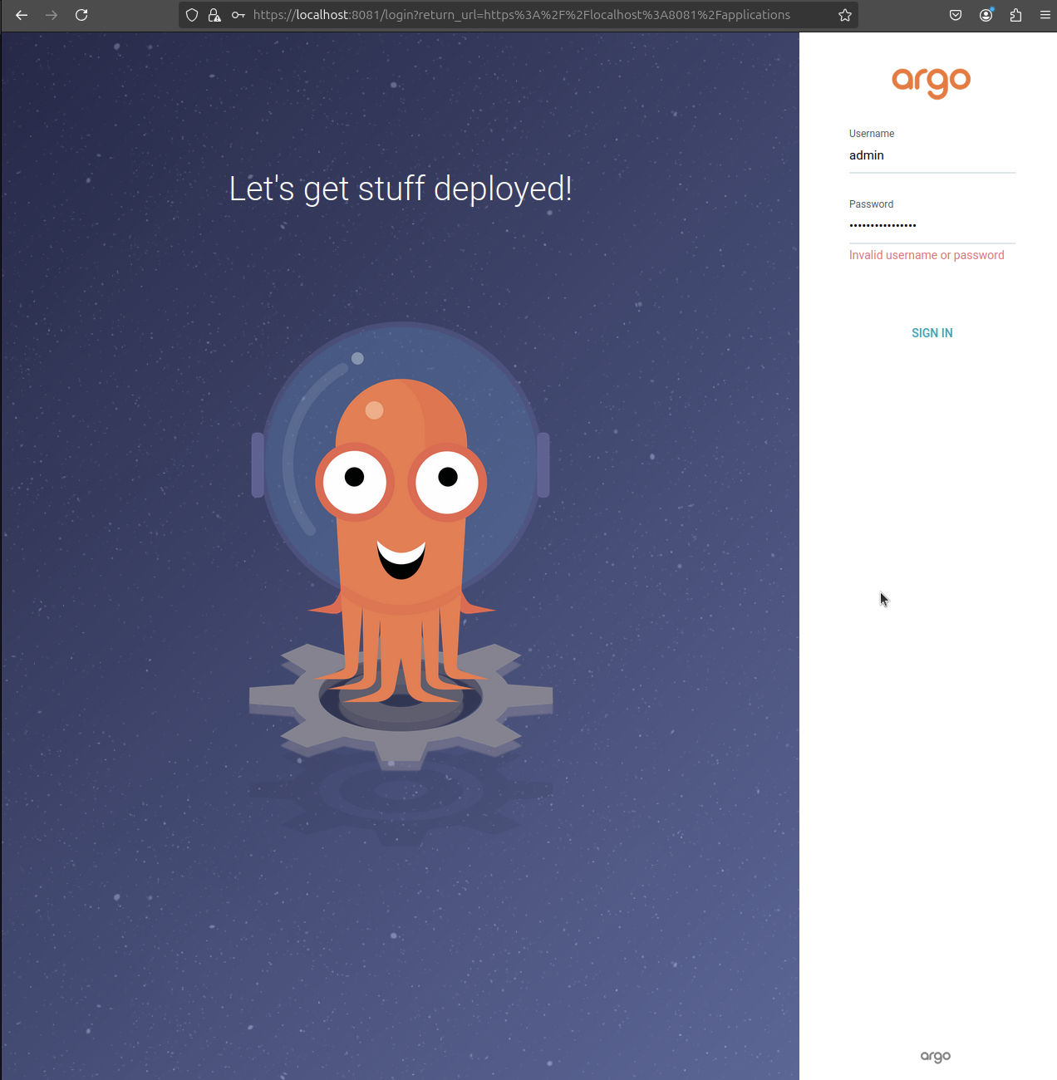Click the Username label text

click(872, 134)
